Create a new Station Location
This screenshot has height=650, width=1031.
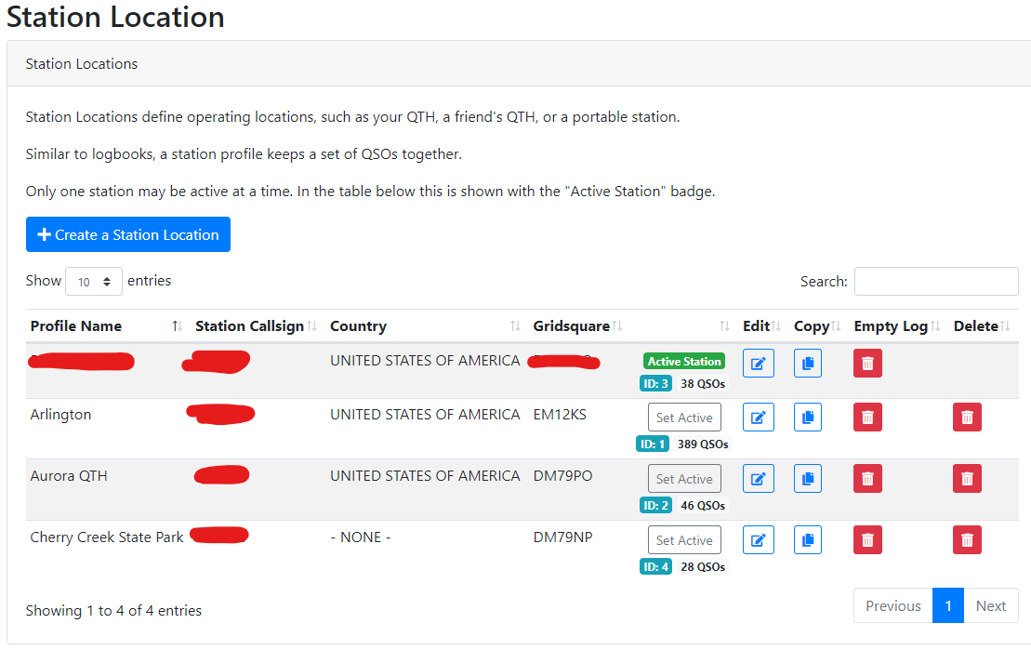click(127, 234)
